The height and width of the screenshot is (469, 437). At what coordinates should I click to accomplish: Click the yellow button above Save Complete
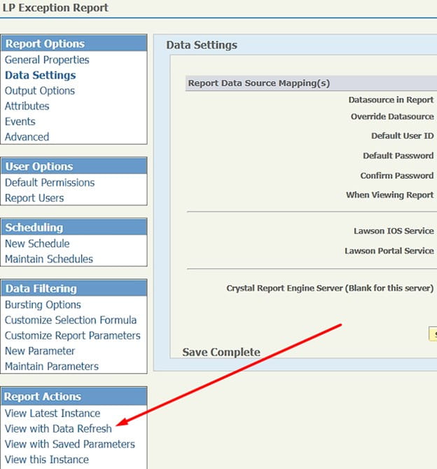(433, 335)
